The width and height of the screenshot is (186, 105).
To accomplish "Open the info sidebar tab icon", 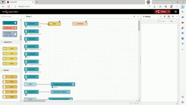I will (x=160, y=16).
